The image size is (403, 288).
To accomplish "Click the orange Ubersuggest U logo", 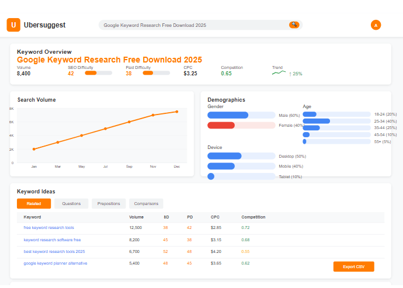I will point(13,25).
